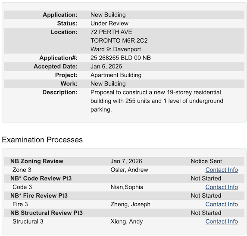This screenshot has width=247, height=236.
Task: Click the Notice Sent status text
Action: tap(206, 161)
